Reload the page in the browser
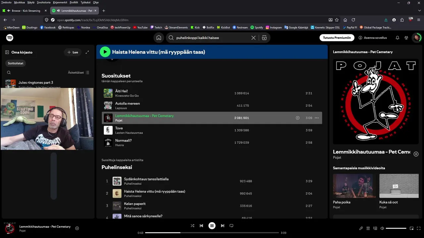Viewport: 424px width, 238px height. coord(353,20)
